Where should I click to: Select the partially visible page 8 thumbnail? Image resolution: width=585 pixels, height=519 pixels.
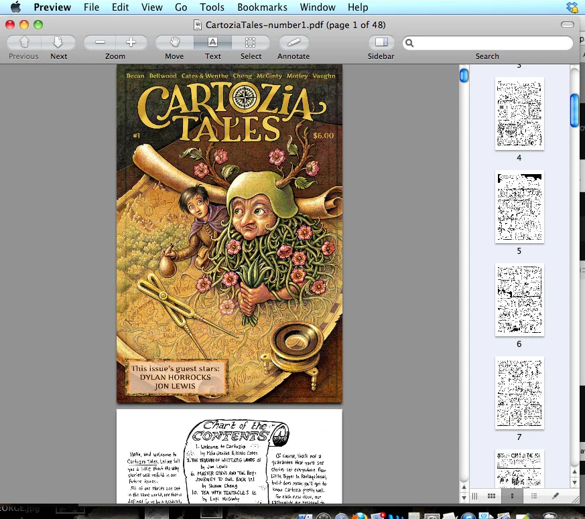pos(519,469)
